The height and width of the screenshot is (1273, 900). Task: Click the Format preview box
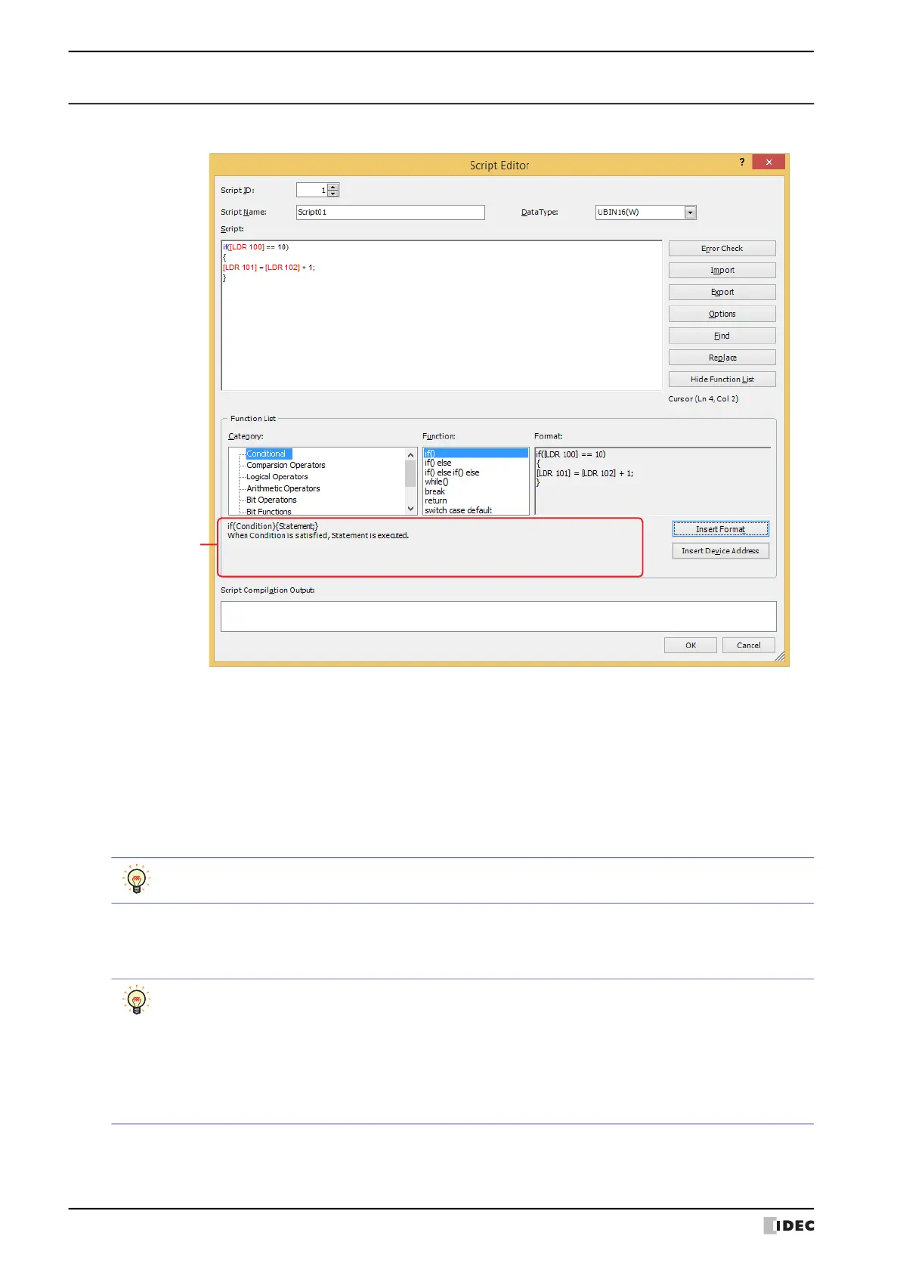[x=653, y=482]
